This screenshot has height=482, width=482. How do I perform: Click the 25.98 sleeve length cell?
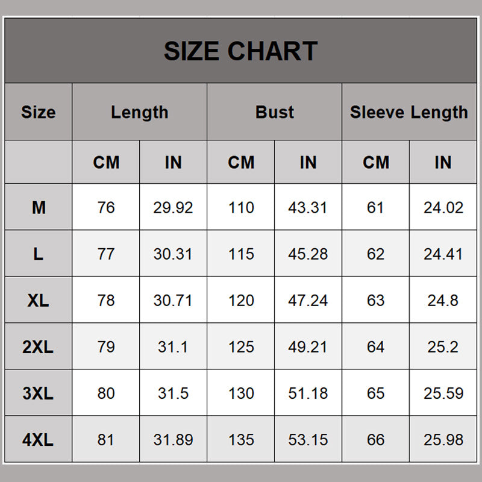coord(443,440)
